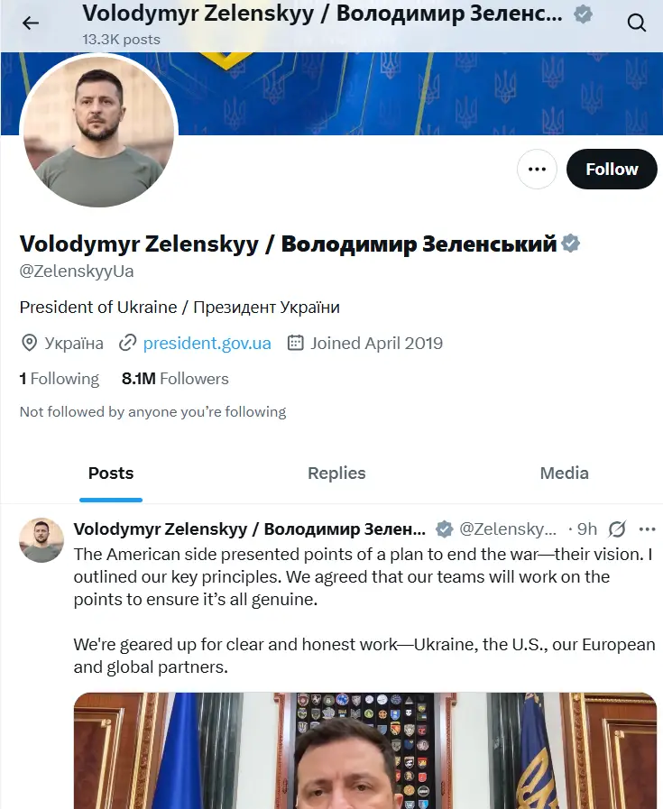Viewport: 663px width, 809px height.
Task: Select the Posts tab
Action: [x=111, y=473]
